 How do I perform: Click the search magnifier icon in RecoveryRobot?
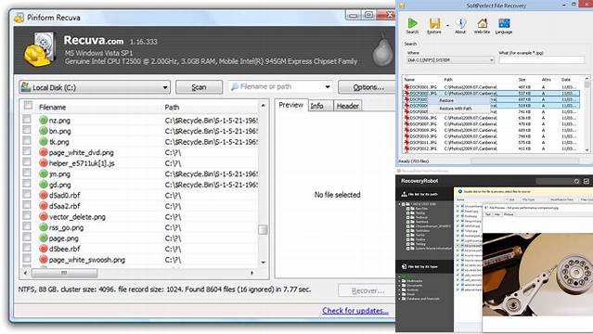coord(576,181)
